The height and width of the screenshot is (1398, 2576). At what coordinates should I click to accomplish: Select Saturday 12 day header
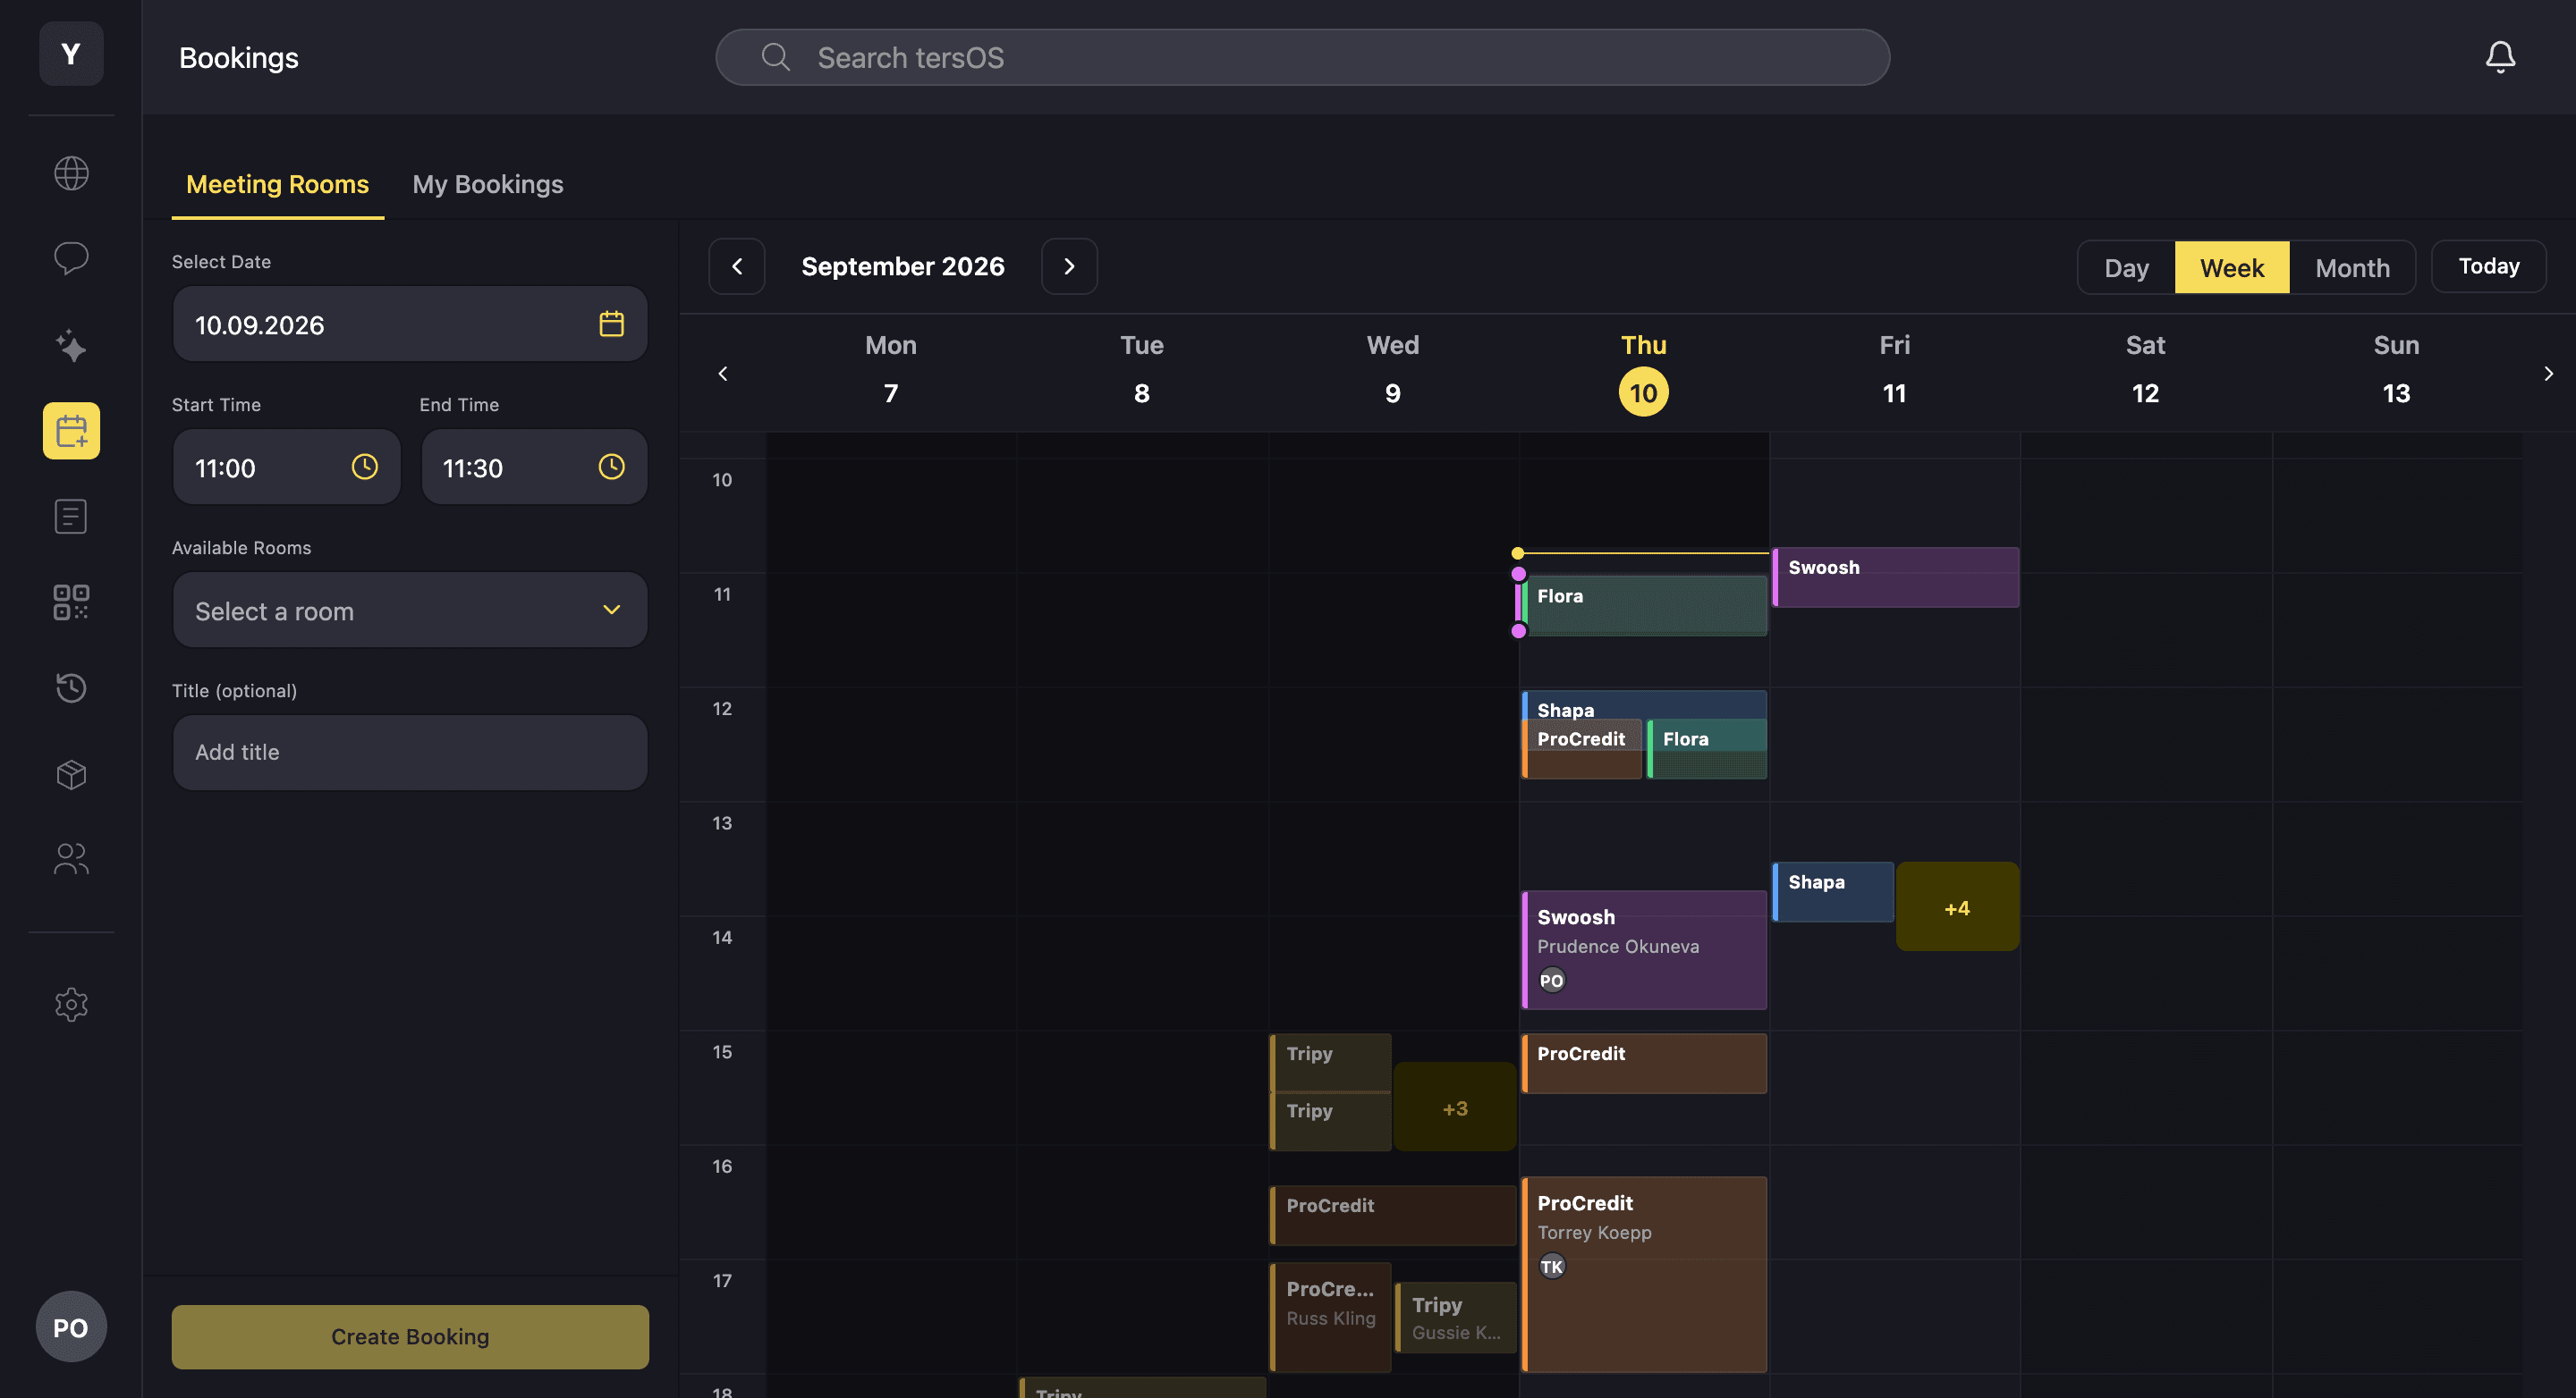click(x=2145, y=371)
